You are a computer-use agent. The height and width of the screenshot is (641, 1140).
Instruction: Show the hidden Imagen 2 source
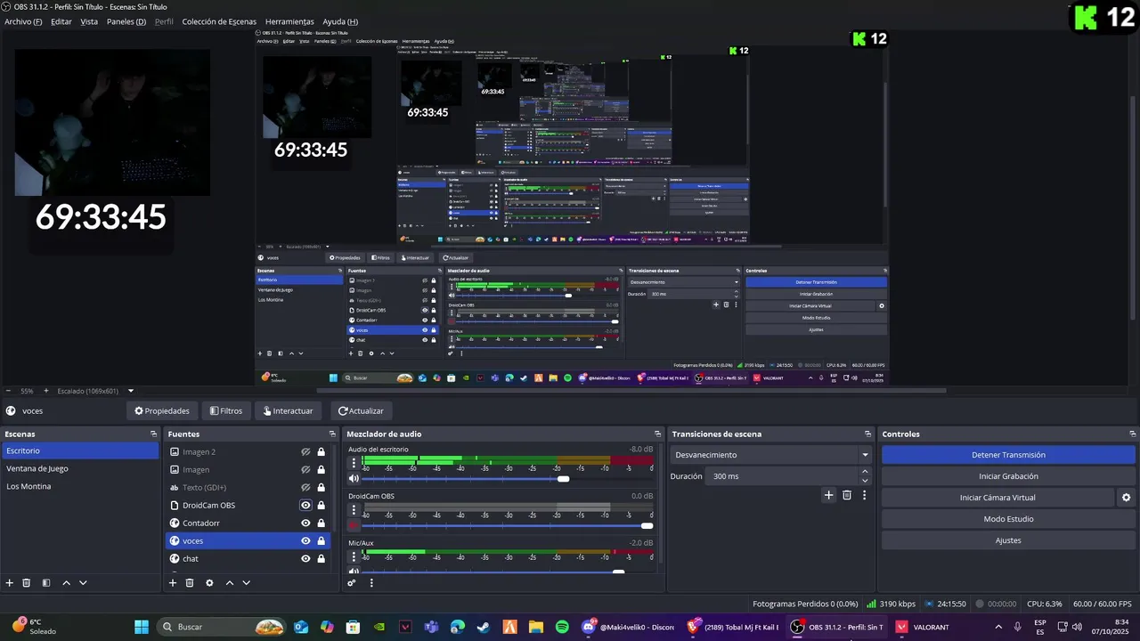[x=305, y=452]
